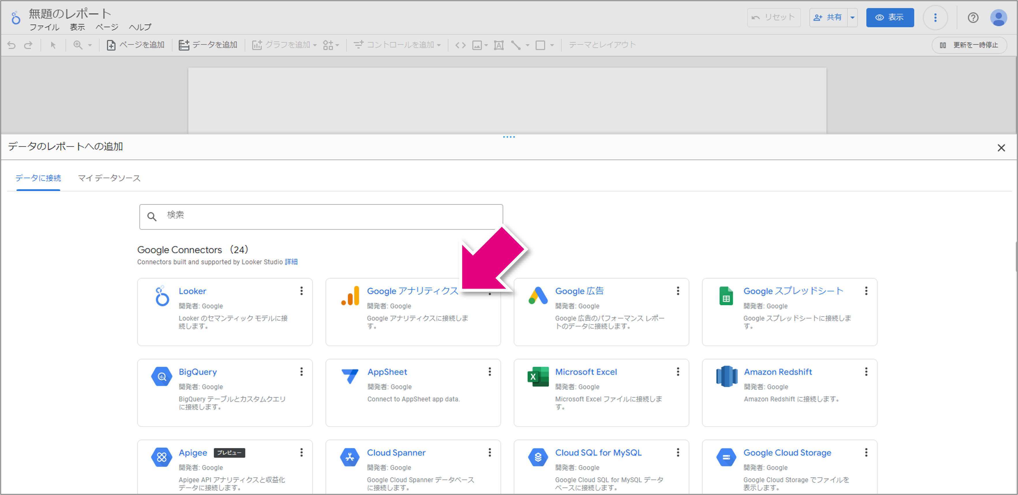Click the ページを追加 button
Viewport: 1018px width, 495px height.
(136, 45)
